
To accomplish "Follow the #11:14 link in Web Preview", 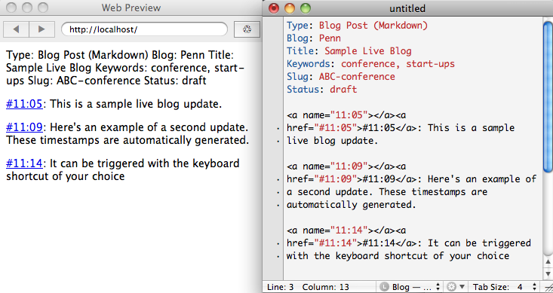I will point(24,163).
